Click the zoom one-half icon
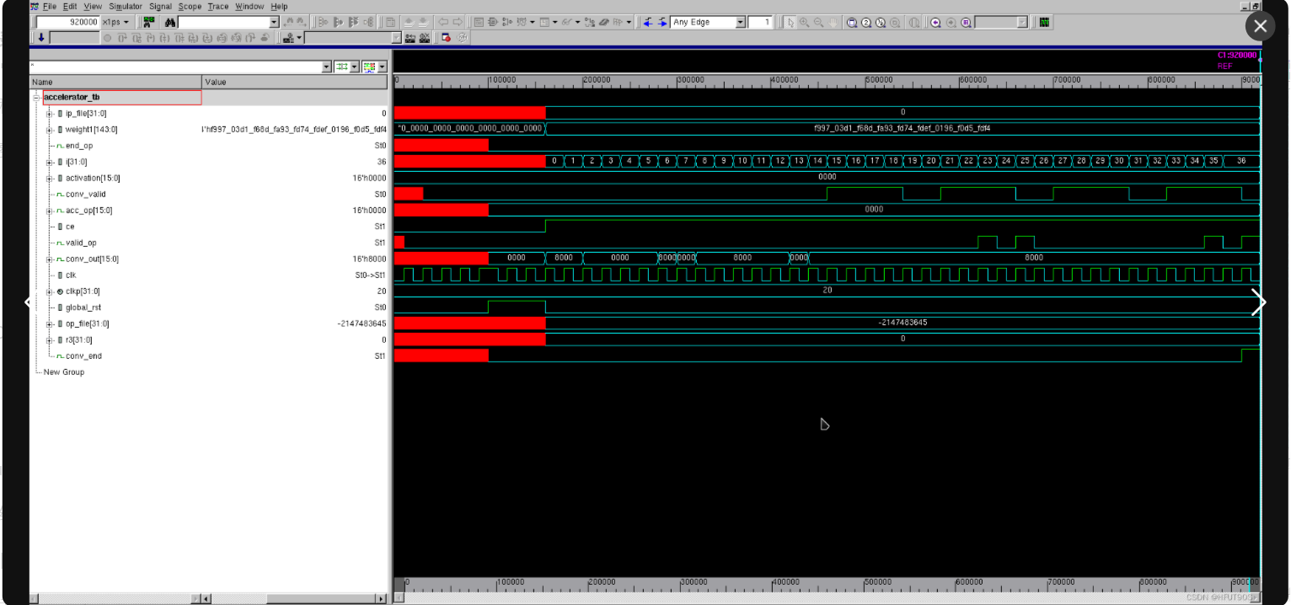 pos(881,22)
